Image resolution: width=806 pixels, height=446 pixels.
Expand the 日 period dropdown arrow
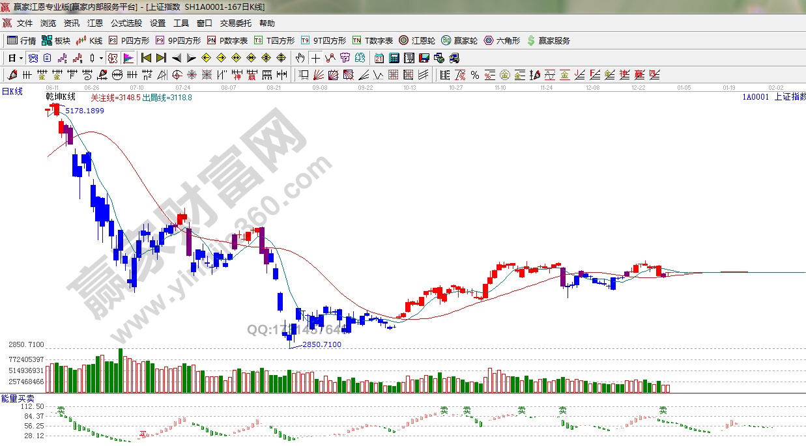[21, 58]
